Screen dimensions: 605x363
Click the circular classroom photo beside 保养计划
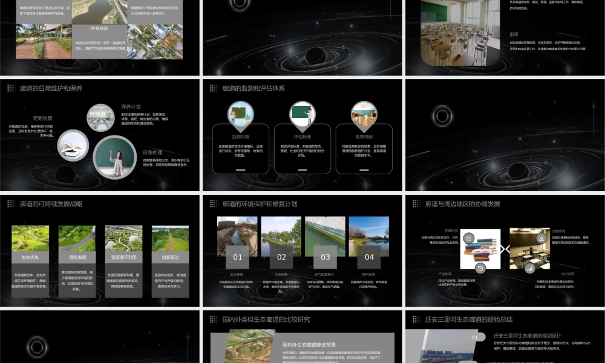click(x=100, y=118)
